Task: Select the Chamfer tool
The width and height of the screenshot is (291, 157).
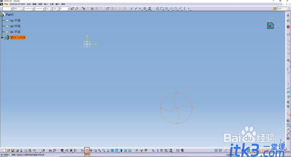Action: pos(136,9)
